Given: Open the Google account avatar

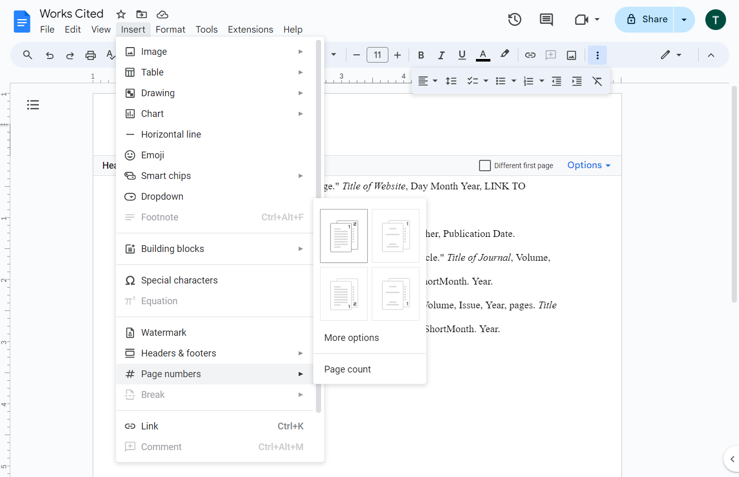Looking at the screenshot, I should [x=716, y=20].
